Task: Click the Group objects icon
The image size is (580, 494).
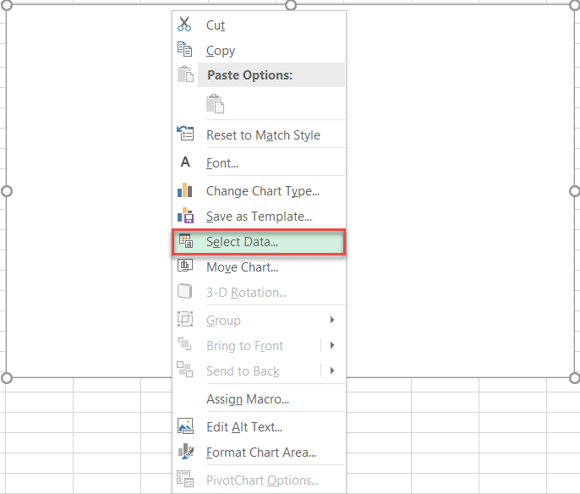Action: (185, 319)
